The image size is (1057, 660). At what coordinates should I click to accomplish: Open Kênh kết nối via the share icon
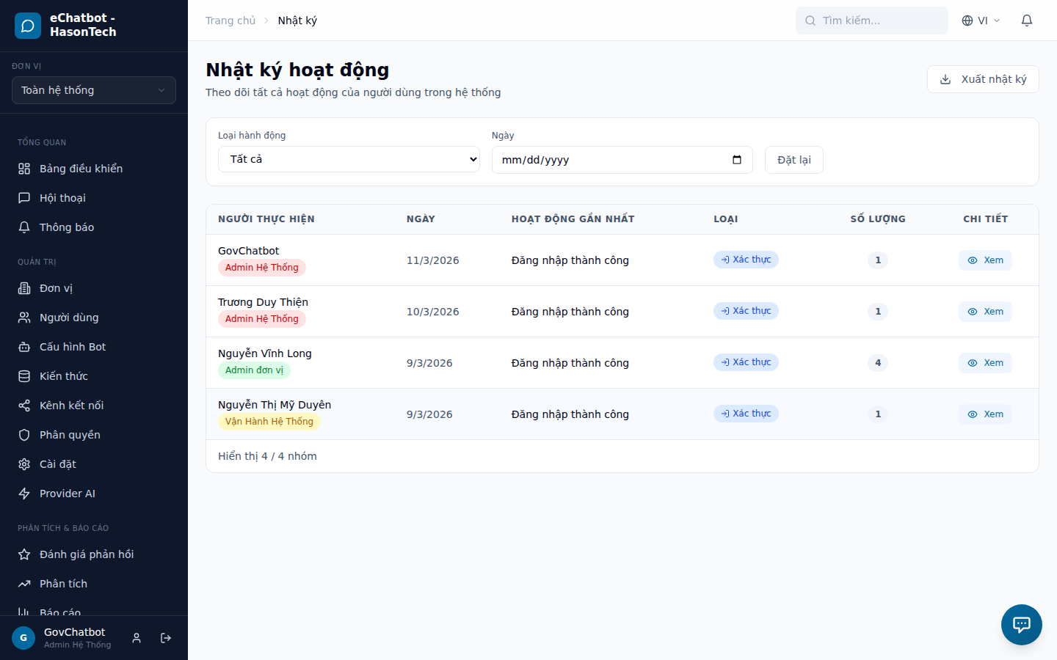(24, 405)
